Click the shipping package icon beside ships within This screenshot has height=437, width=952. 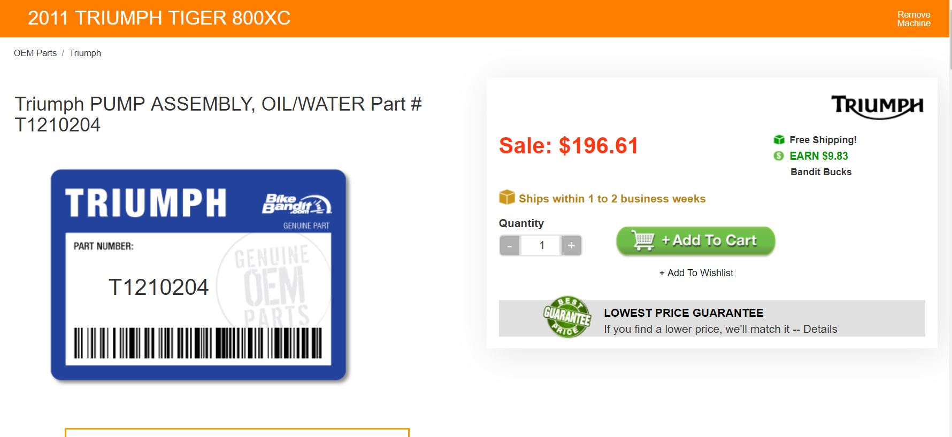click(x=506, y=198)
